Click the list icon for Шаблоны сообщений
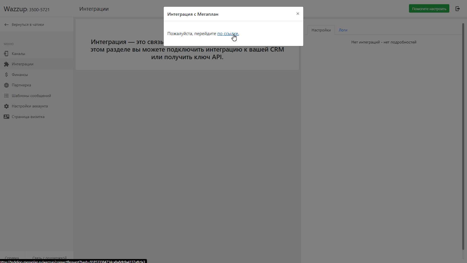The width and height of the screenshot is (467, 263). pyautogui.click(x=6, y=96)
